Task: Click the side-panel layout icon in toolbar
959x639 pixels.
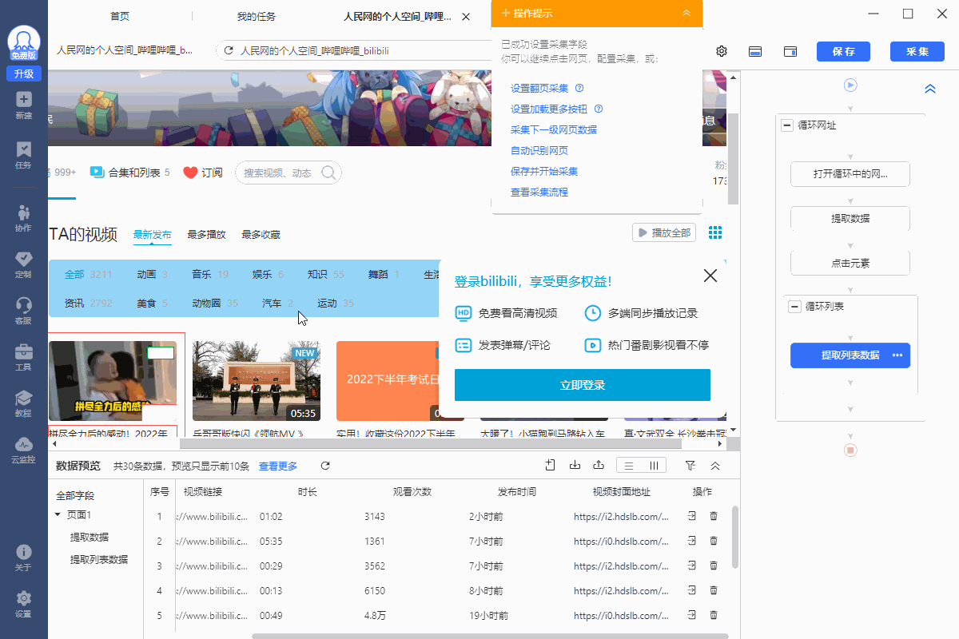Action: pos(790,51)
